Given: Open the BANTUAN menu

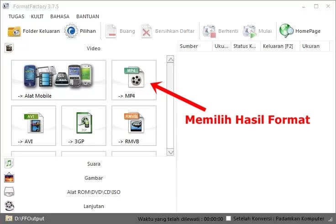Looking at the screenshot, I should tap(88, 16).
